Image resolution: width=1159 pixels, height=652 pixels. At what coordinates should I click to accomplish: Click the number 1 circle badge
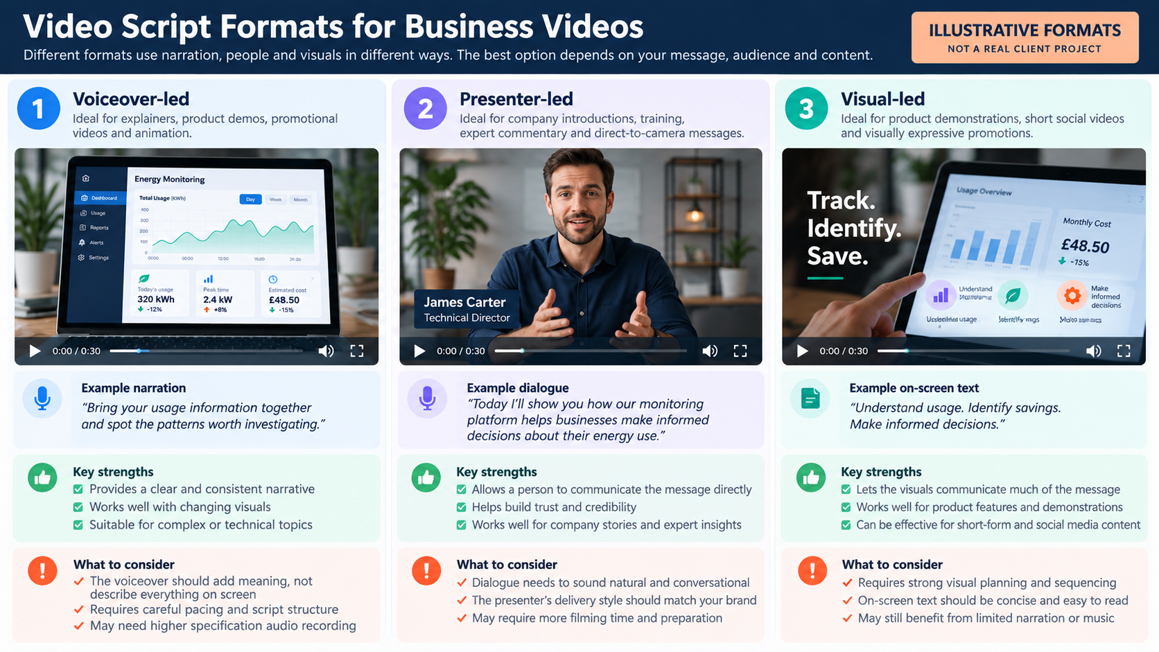(x=39, y=108)
